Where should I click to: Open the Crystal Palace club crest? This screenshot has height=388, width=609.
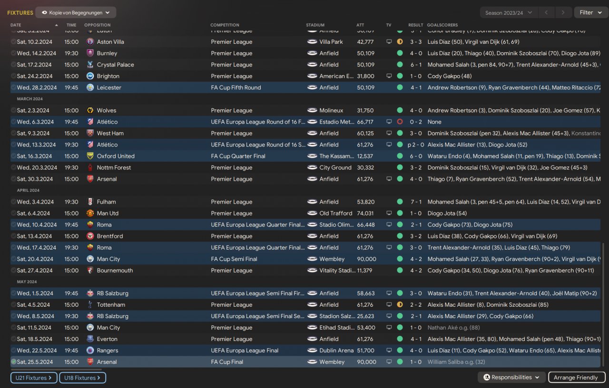coord(90,65)
